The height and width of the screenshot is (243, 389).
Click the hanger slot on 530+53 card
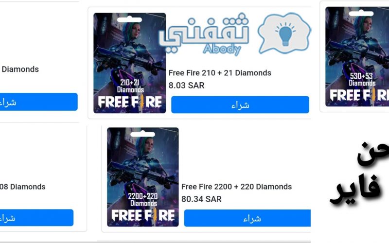click(361, 14)
